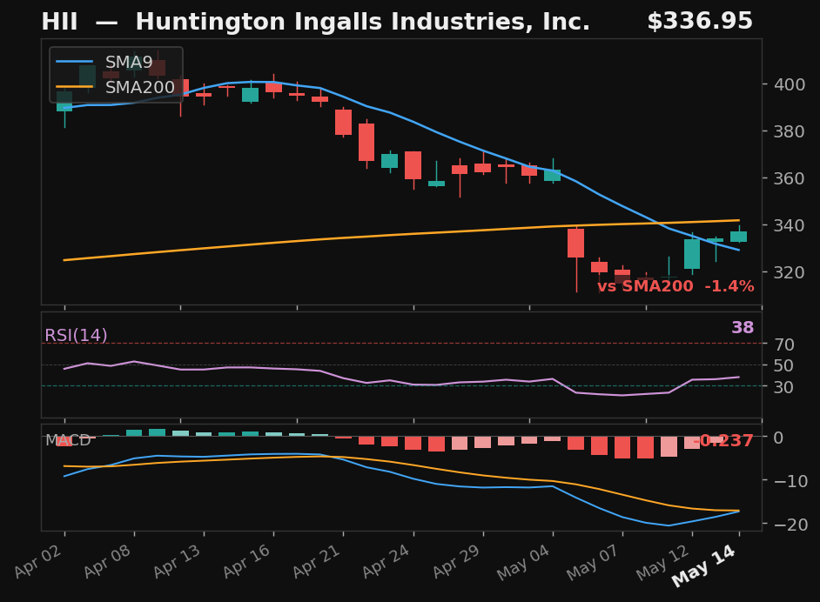
Task: Click the large green candlestick on May 12
Action: click(x=692, y=254)
